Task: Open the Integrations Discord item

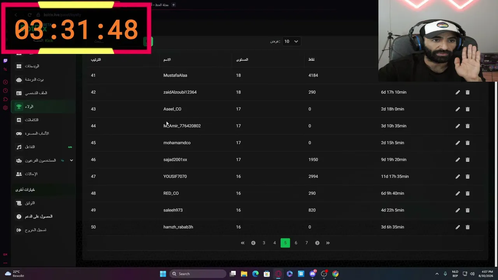Action: (43, 120)
